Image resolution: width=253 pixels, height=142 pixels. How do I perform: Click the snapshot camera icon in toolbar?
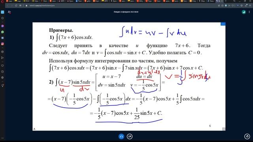222,6
